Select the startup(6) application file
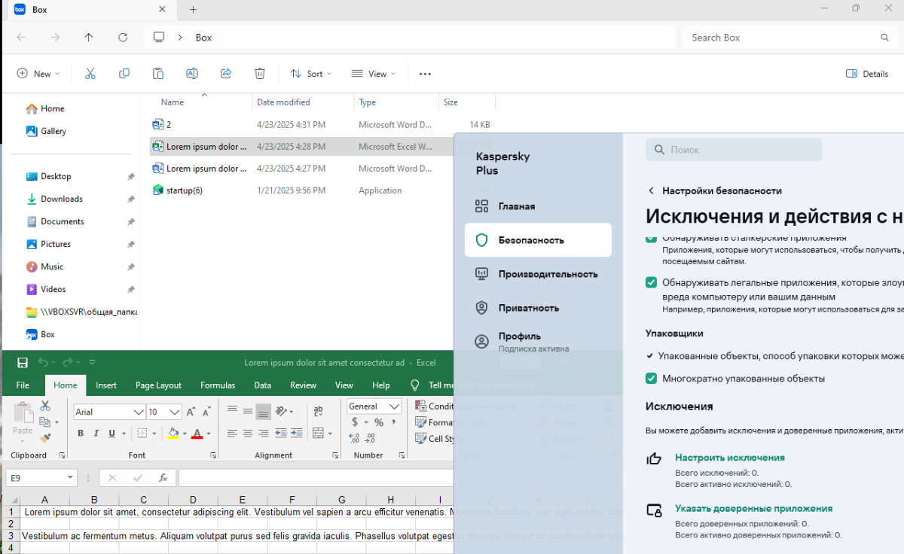 [x=184, y=190]
